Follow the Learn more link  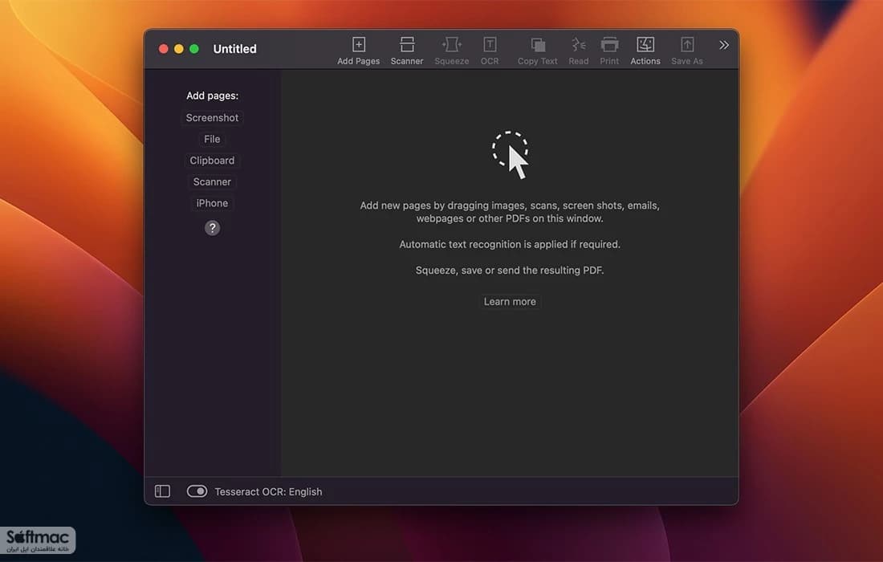[x=510, y=301]
